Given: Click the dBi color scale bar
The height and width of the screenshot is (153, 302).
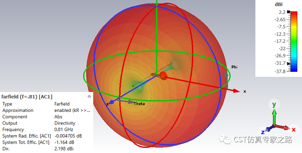Looking at the screenshot, I should click(294, 41).
